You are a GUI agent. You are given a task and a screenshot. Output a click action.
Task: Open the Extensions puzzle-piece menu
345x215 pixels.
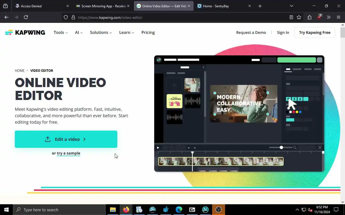point(309,17)
